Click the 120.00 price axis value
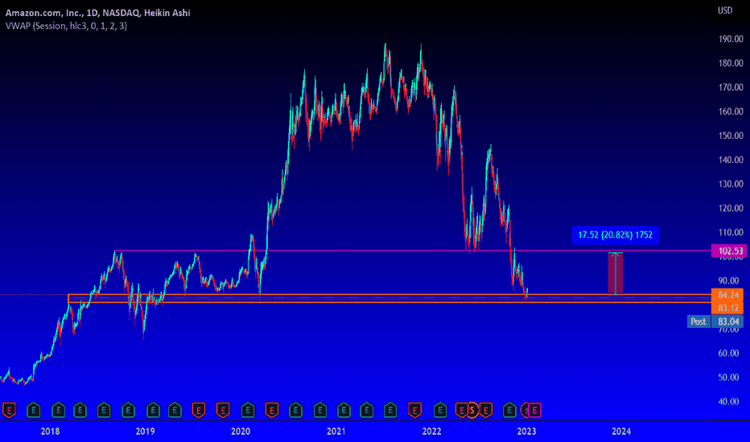This screenshot has height=442, width=750. (x=731, y=208)
